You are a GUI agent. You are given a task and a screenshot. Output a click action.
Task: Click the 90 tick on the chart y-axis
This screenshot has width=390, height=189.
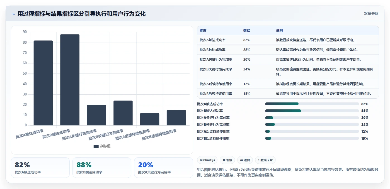click(x=25, y=32)
